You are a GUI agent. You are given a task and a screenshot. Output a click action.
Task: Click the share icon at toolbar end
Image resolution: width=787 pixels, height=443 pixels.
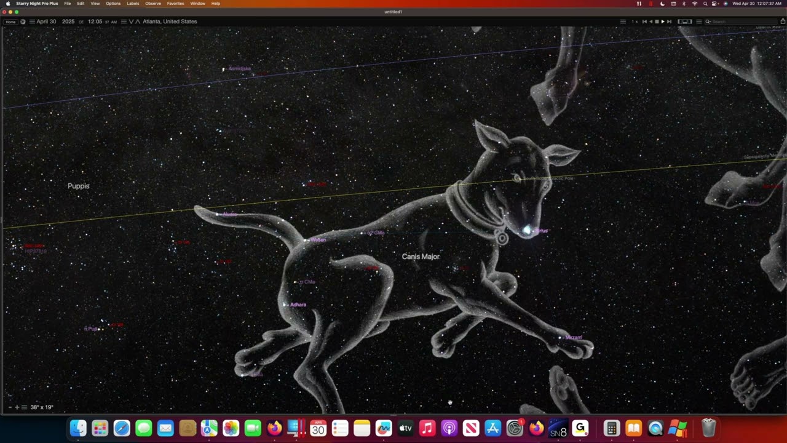pos(783,22)
